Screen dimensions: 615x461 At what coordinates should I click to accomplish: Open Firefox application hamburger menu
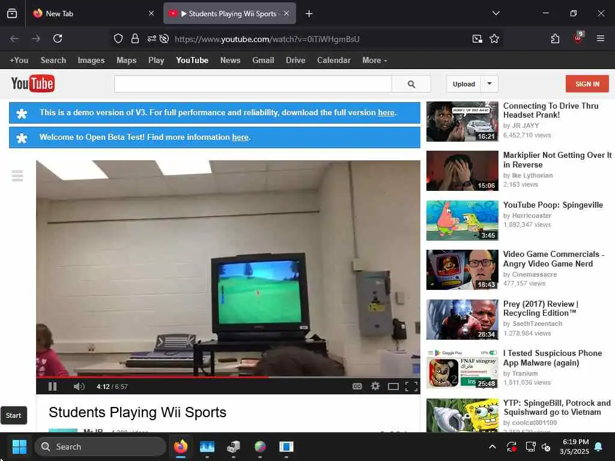[601, 38]
